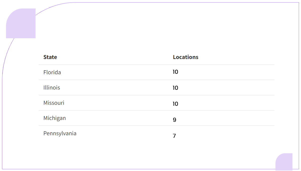
Task: Select the Missouri state cell
Action: pos(54,103)
